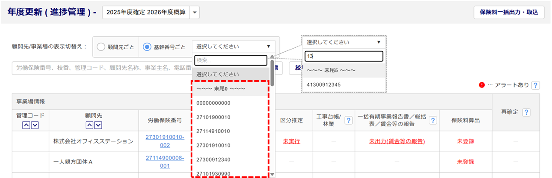Image resolution: width=552 pixels, height=178 pixels.
Task: Open the example 選択してください dropdown in callout
Action: (344, 42)
